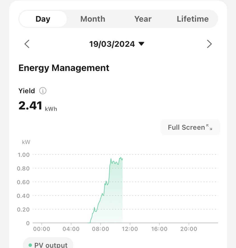Go to the previous day arrow
The image size is (236, 248).
(x=27, y=44)
